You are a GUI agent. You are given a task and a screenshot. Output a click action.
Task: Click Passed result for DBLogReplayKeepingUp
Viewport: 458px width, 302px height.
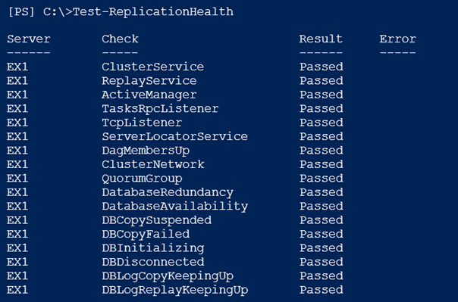[322, 290]
